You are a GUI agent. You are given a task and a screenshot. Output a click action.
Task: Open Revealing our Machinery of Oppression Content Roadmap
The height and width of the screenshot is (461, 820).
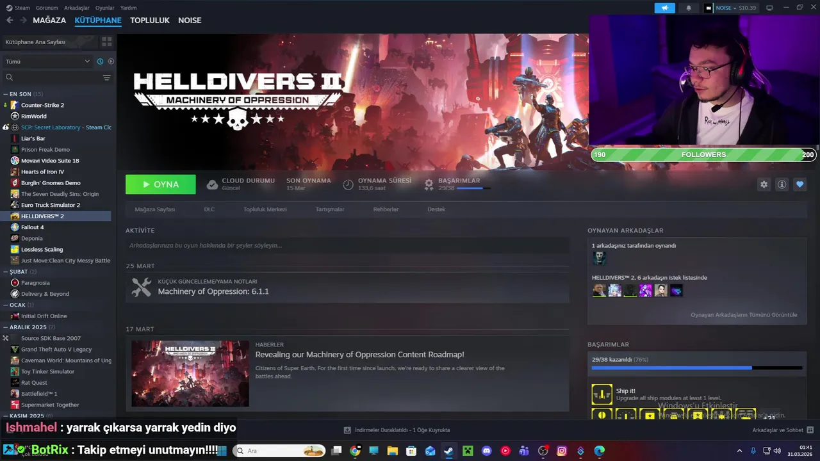[359, 355]
